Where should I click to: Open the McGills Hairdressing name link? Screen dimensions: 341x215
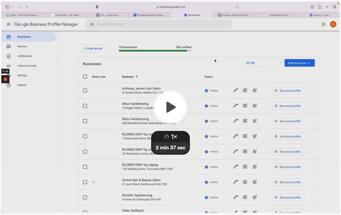click(137, 195)
